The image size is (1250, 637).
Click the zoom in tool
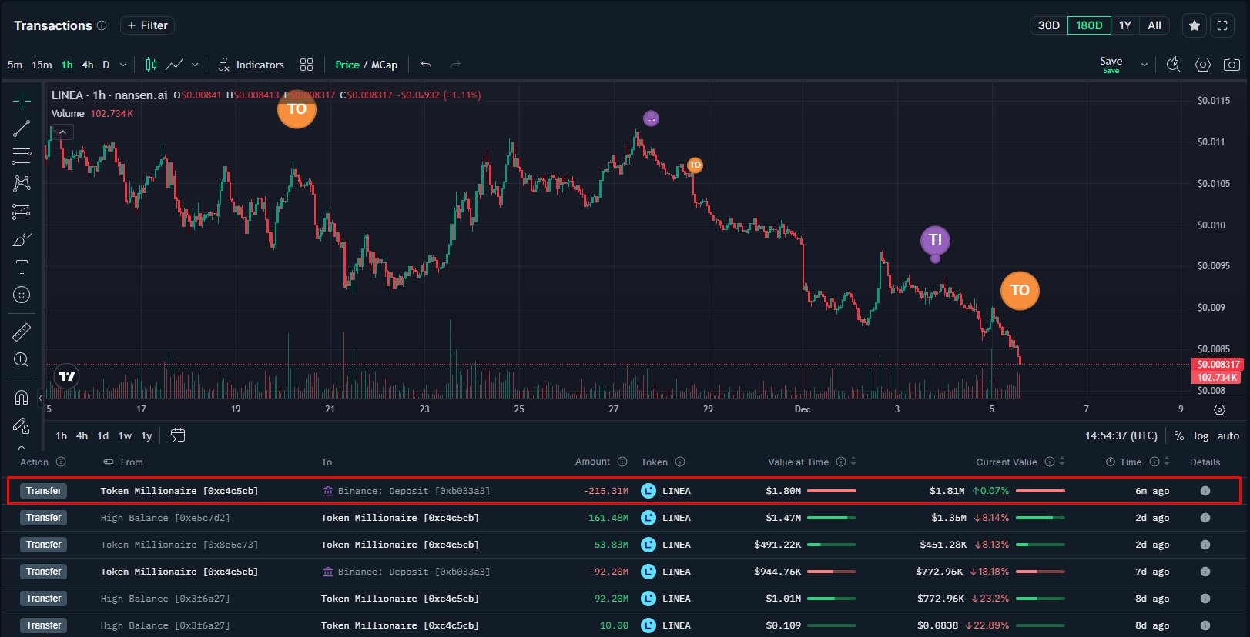pyautogui.click(x=22, y=360)
